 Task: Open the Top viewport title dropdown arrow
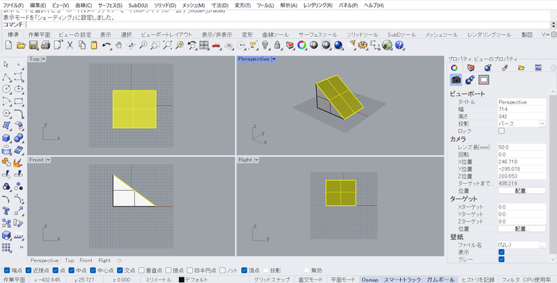pos(44,59)
